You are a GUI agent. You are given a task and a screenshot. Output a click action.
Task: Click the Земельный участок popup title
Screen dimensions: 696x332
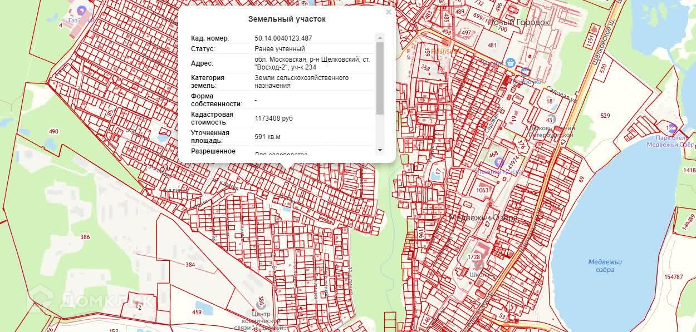tap(287, 19)
